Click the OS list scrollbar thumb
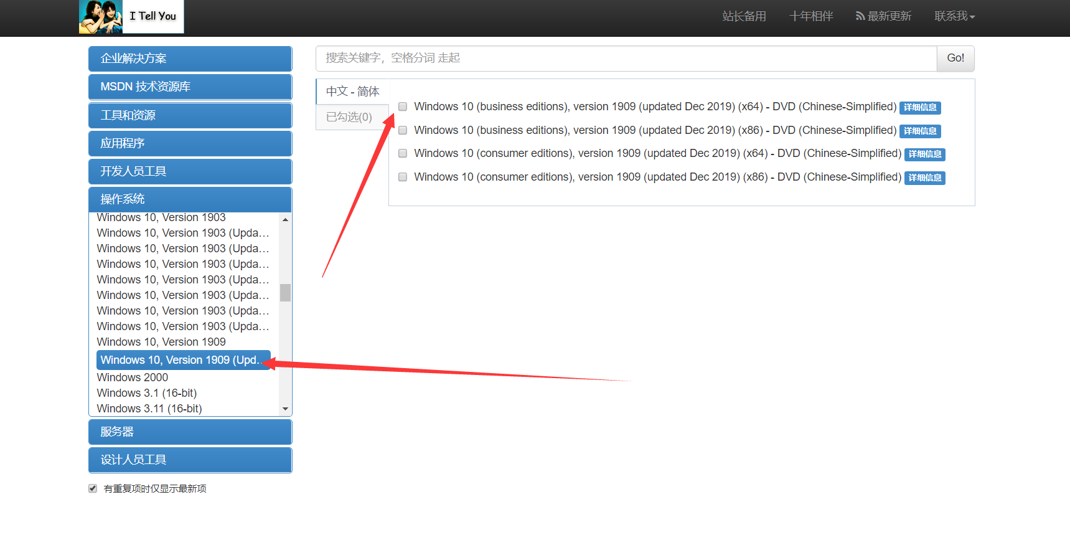The width and height of the screenshot is (1070, 555). (285, 293)
